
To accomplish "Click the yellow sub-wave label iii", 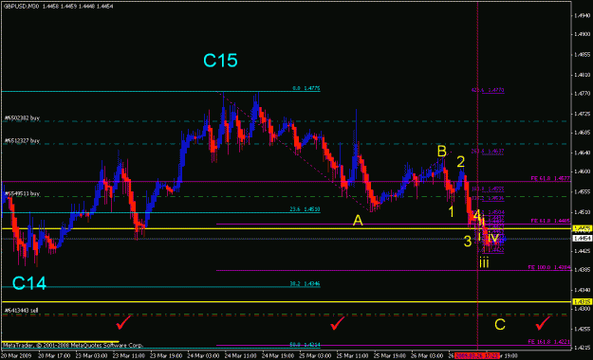I will [x=484, y=262].
